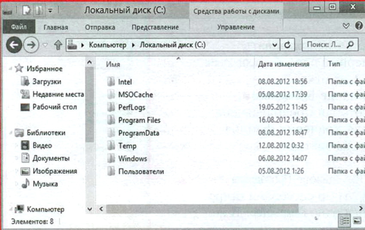Select the PerfLogs folder icon
365x230 pixels.
pyautogui.click(x=111, y=107)
